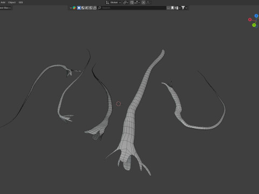Click the hierarchy tree icon
The height and width of the screenshot is (194, 259).
(176, 8)
